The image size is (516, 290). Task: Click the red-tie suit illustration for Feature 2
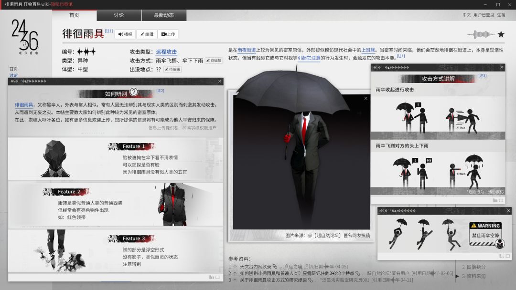pyautogui.click(x=173, y=205)
